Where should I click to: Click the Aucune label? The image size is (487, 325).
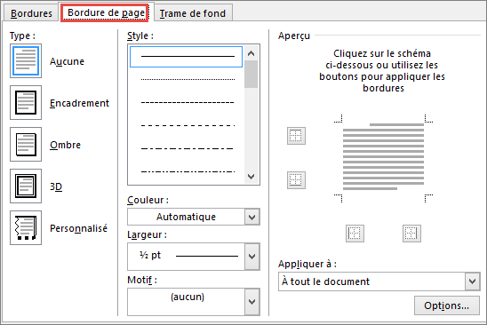pyautogui.click(x=67, y=61)
